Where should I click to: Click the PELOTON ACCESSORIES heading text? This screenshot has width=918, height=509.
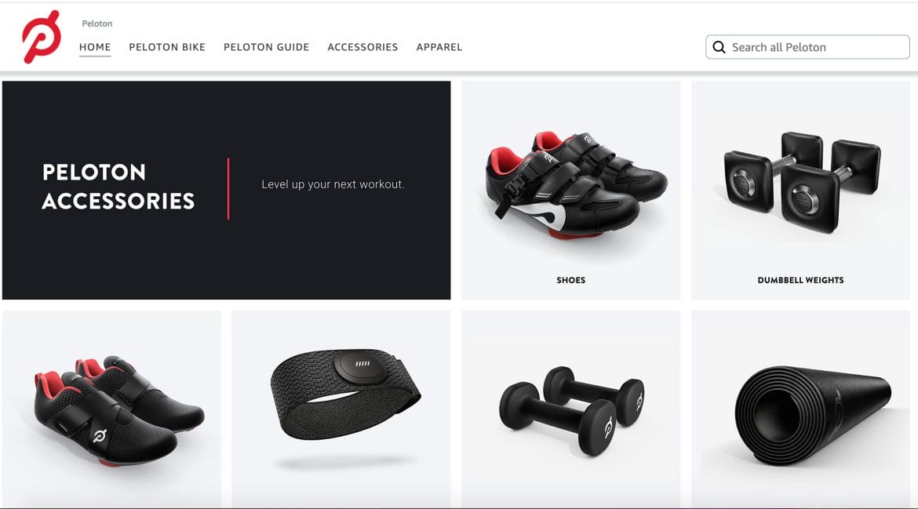tap(118, 187)
